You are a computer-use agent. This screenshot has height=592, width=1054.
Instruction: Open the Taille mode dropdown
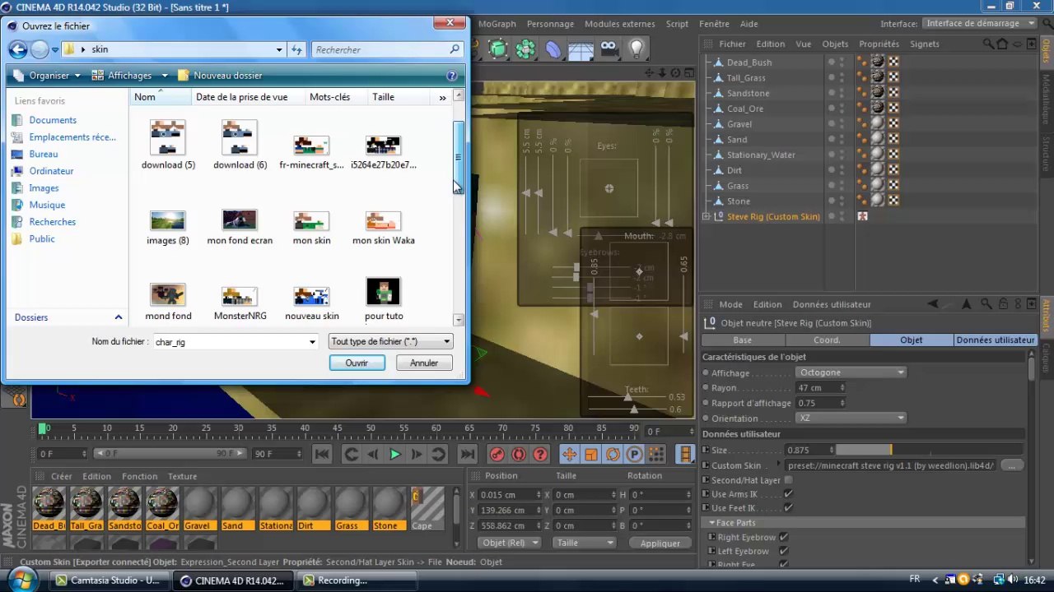point(584,543)
